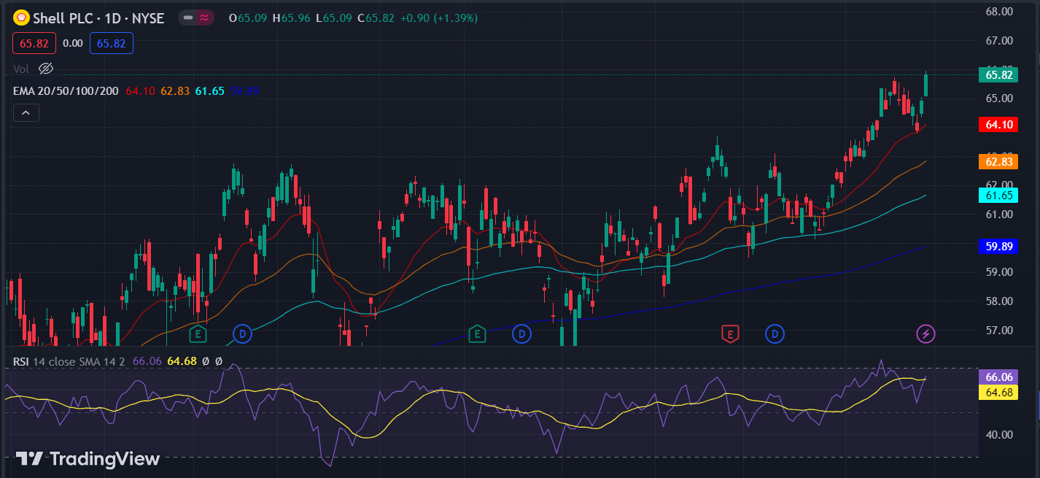Image resolution: width=1040 pixels, height=478 pixels.
Task: Click the second green E earnings marker
Action: coord(477,334)
